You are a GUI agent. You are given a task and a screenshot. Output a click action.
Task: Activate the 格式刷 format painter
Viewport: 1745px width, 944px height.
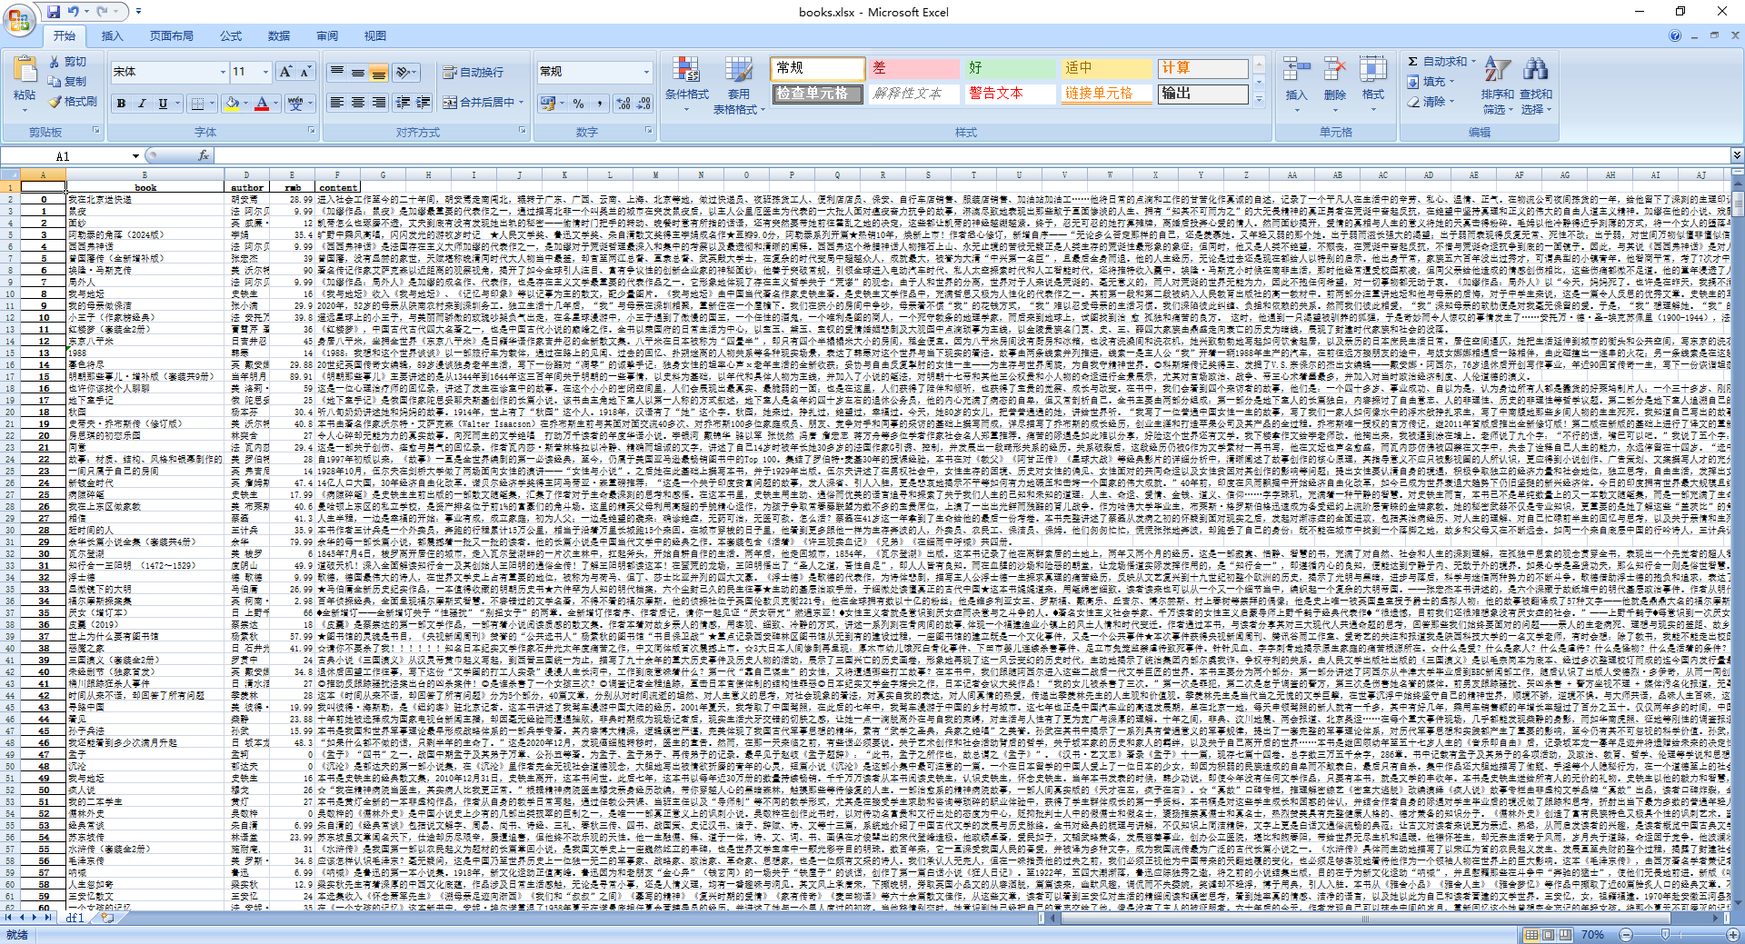tap(73, 101)
